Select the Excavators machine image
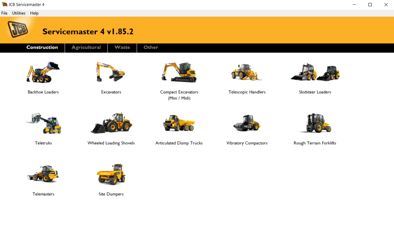 [x=111, y=72]
